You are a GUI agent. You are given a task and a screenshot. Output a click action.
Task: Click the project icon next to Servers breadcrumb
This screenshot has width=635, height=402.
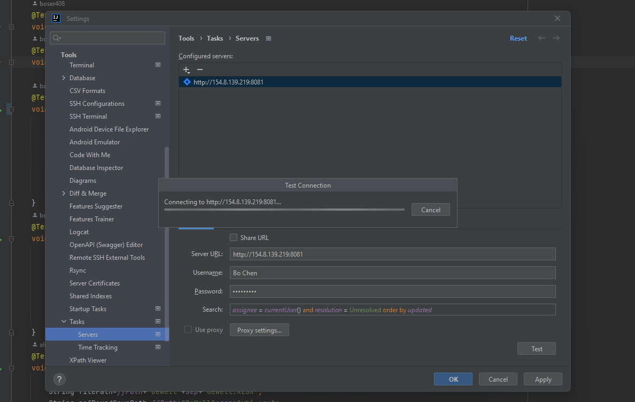(268, 38)
